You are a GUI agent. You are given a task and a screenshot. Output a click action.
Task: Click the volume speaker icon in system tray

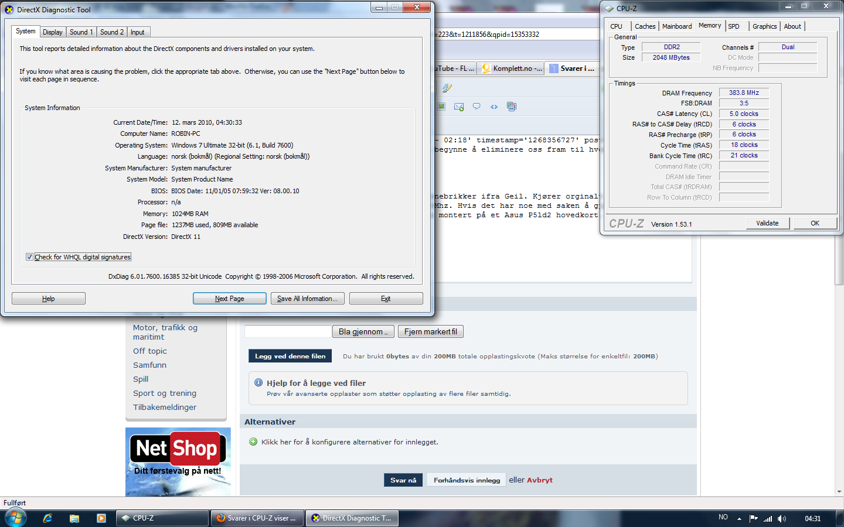(782, 519)
